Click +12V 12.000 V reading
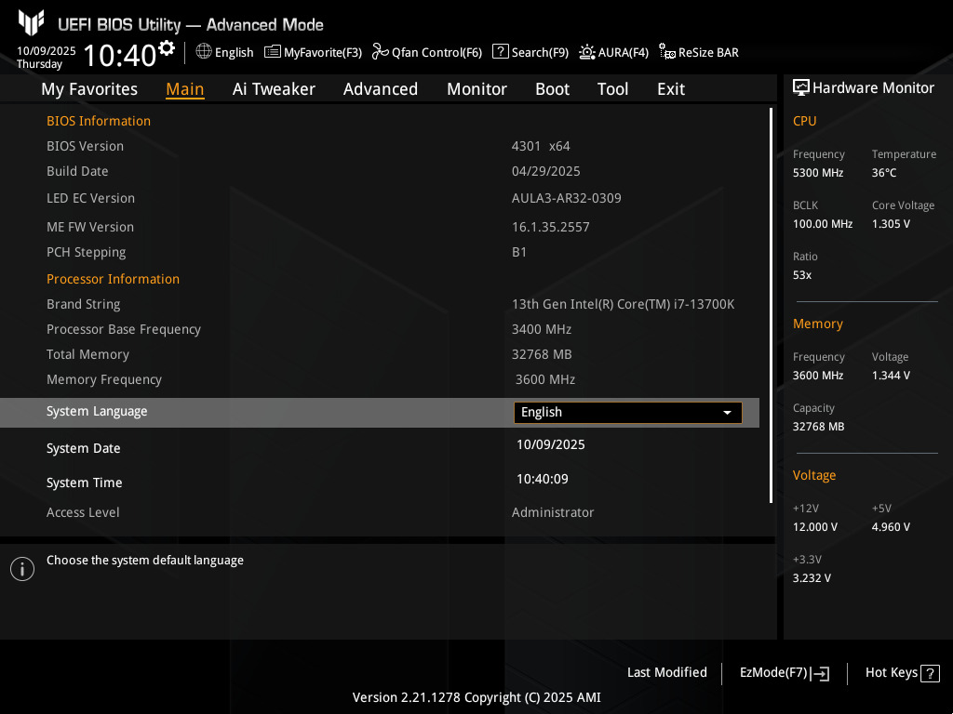This screenshot has height=714, width=953. coord(815,527)
